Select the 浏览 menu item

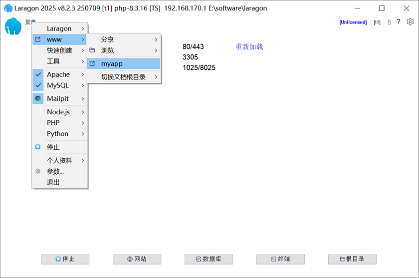tap(124, 50)
